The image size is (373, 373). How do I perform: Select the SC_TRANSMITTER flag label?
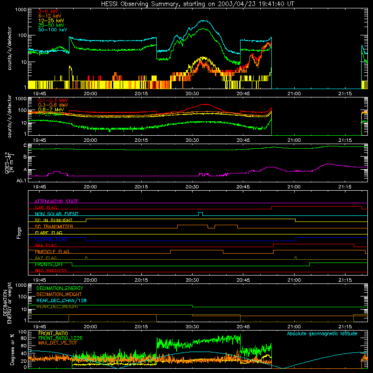pyautogui.click(x=54, y=227)
